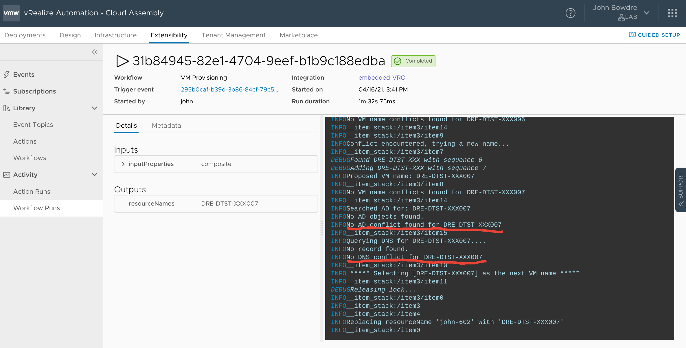Collapse the Library section chevron

click(x=94, y=108)
